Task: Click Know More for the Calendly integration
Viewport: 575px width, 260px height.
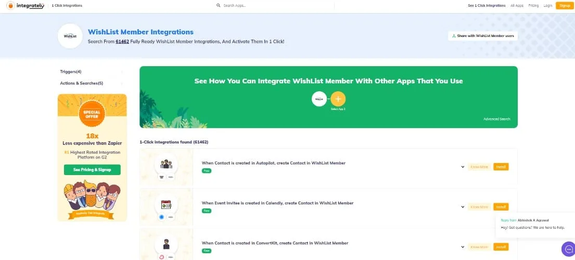Action: coord(479,207)
